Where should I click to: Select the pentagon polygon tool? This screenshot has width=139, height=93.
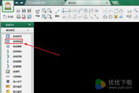click(69, 17)
